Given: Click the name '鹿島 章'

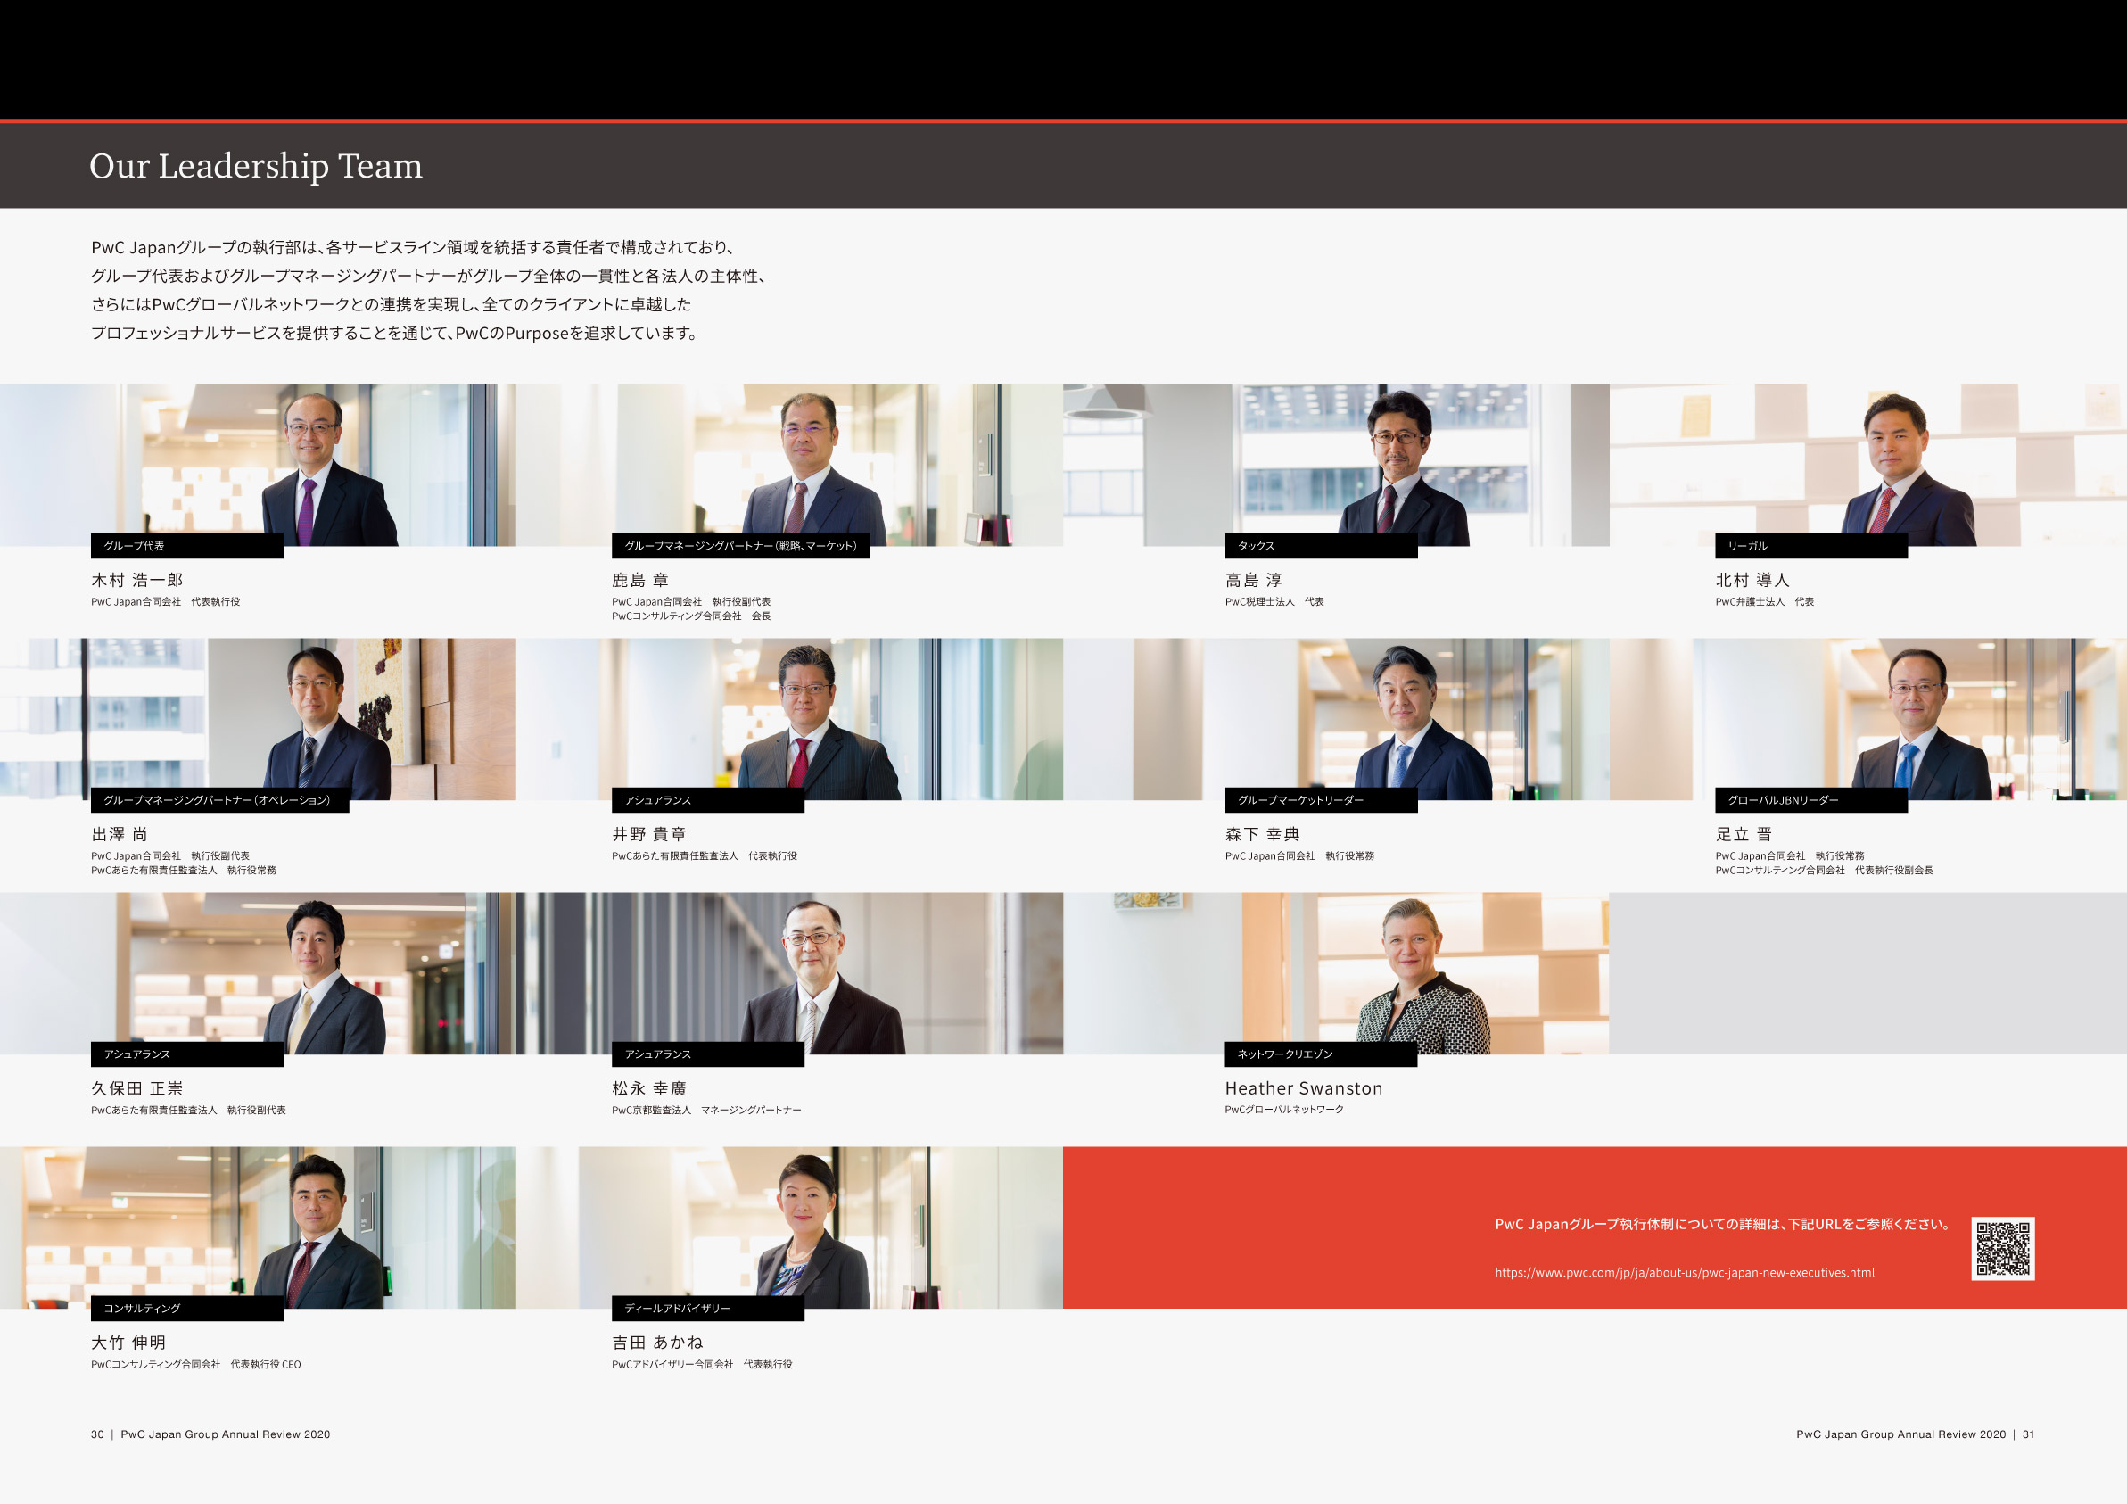Looking at the screenshot, I should 640,580.
